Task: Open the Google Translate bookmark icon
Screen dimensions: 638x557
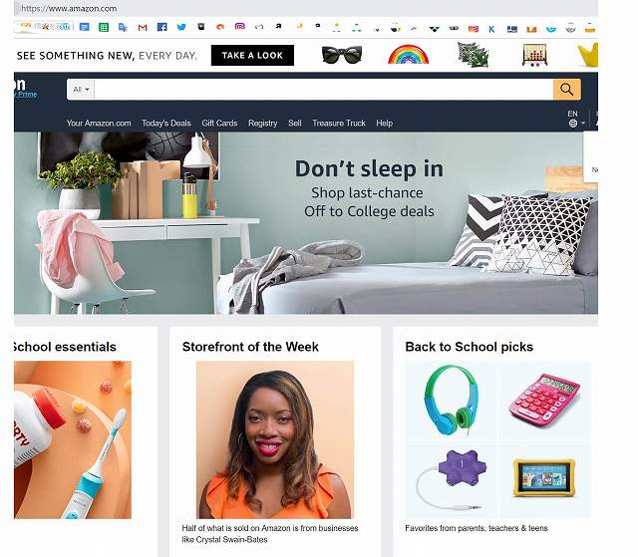Action: [x=123, y=27]
